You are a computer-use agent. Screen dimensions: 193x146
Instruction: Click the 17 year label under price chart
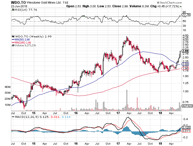(118, 113)
